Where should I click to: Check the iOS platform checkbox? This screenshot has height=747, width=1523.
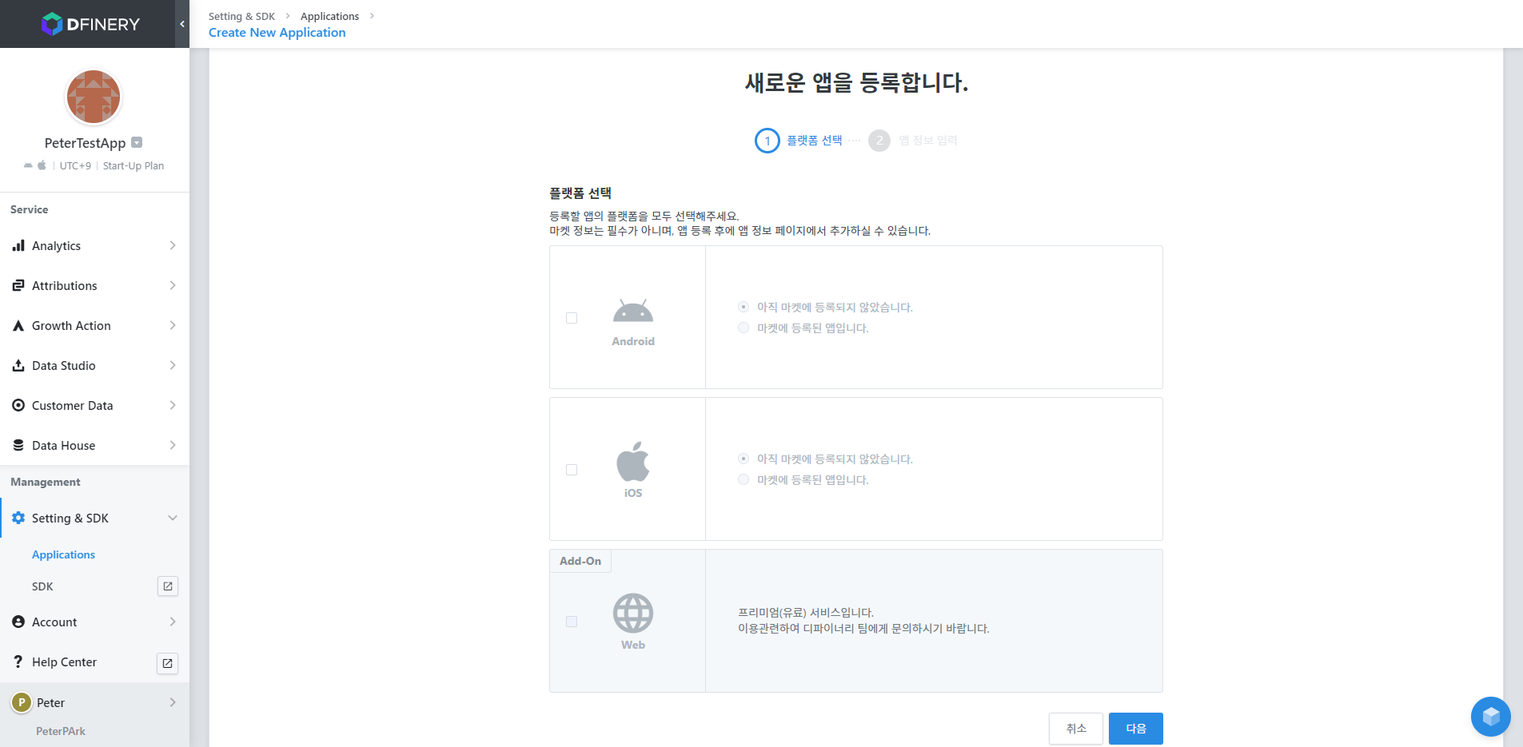coord(572,470)
